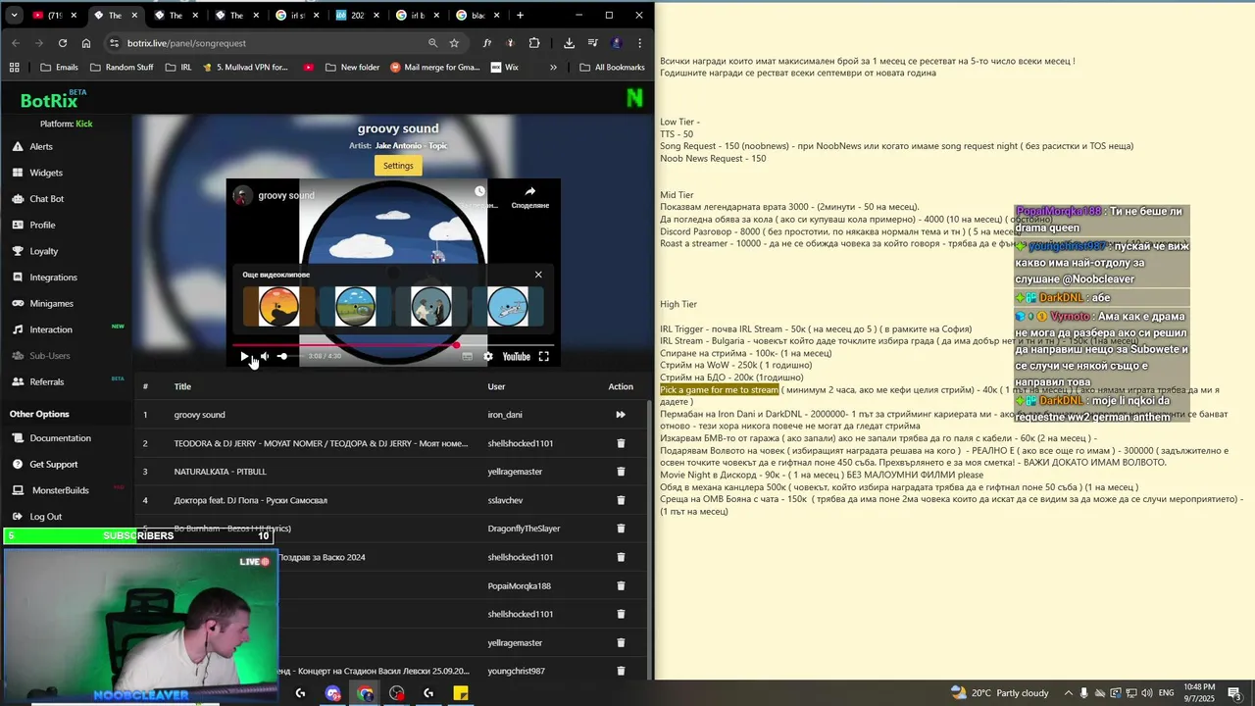The image size is (1255, 706).
Task: Open the weather widget 20°C Partly cloudy
Action: [1000, 693]
